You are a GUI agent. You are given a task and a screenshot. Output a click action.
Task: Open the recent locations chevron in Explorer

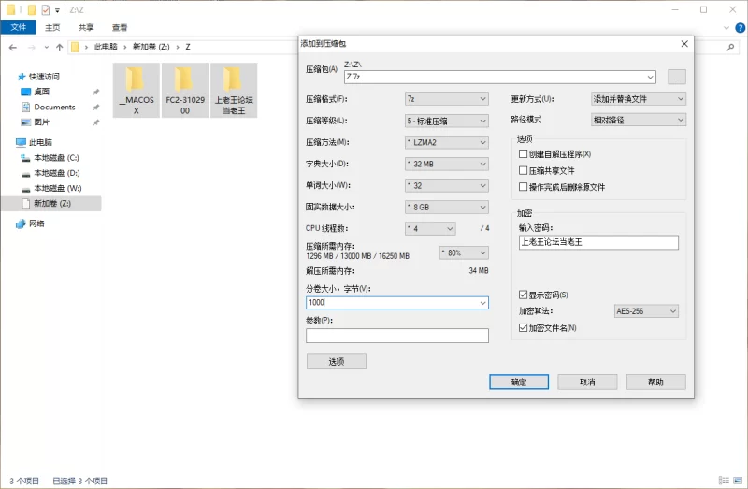[x=46, y=48]
